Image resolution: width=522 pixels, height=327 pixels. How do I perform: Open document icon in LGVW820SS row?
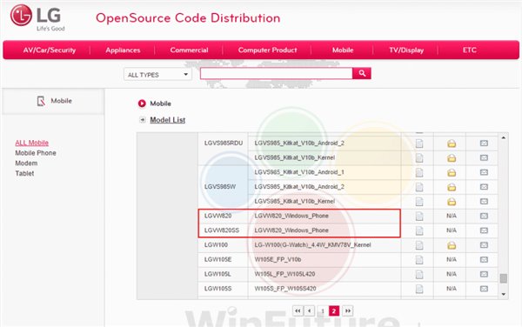(419, 230)
